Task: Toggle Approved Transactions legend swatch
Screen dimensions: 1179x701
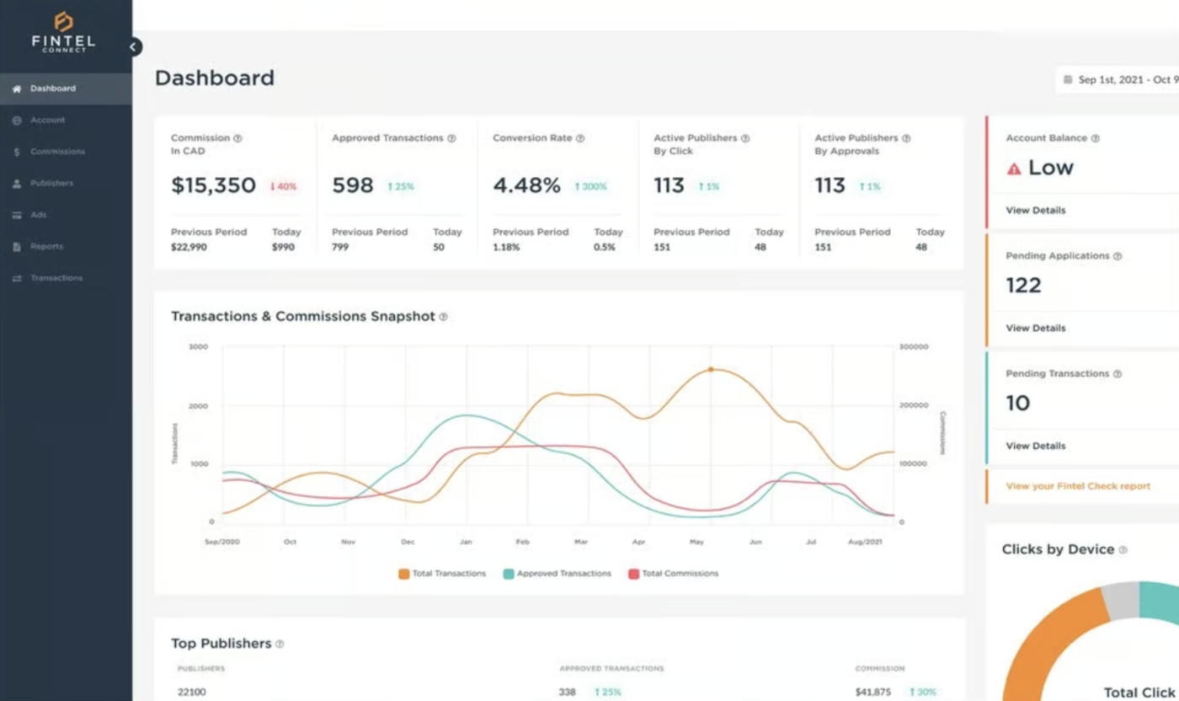Action: pyautogui.click(x=509, y=574)
